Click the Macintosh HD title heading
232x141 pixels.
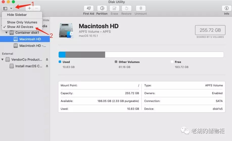click(x=99, y=26)
